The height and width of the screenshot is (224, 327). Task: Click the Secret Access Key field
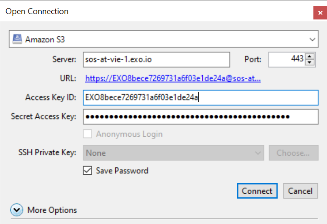coord(201,117)
